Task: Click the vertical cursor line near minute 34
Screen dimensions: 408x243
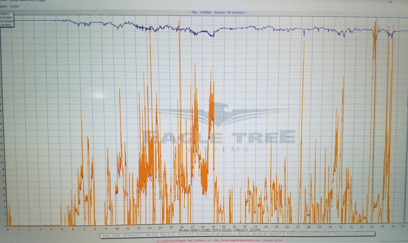Action: point(376,103)
